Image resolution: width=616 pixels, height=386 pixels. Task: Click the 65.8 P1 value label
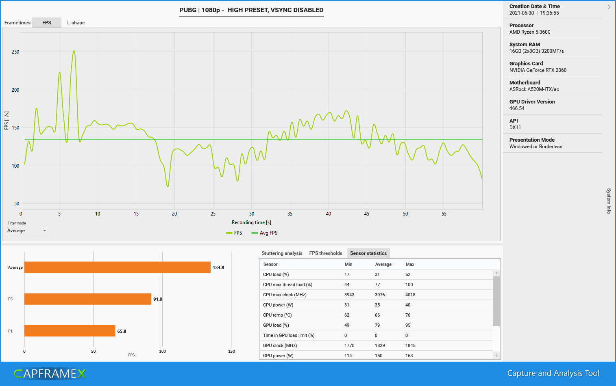point(122,331)
